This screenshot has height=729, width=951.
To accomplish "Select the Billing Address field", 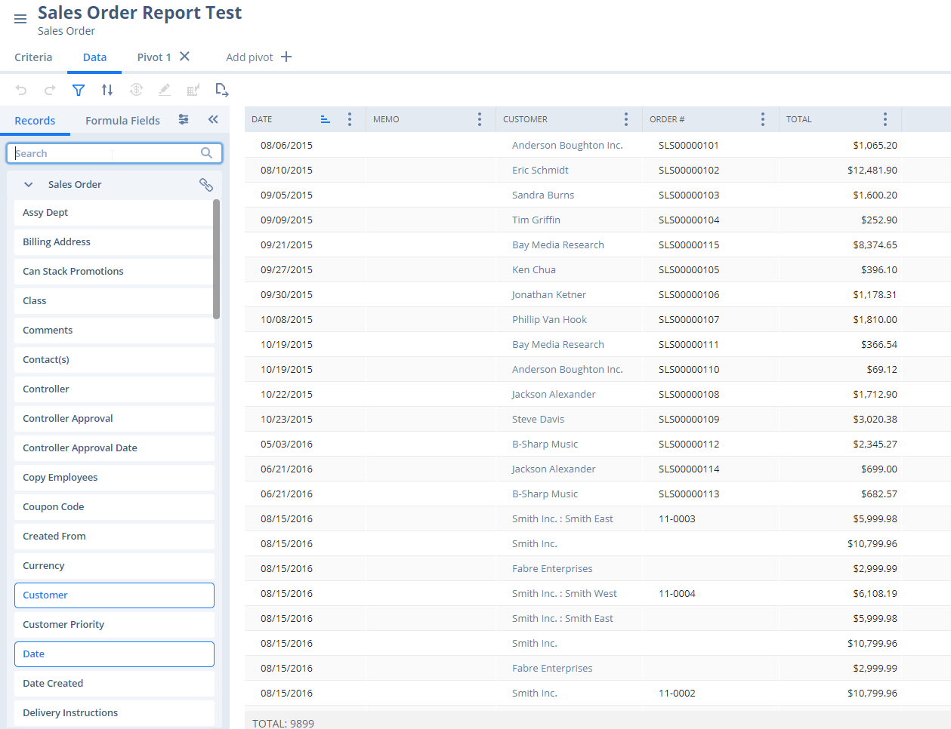I will 114,242.
